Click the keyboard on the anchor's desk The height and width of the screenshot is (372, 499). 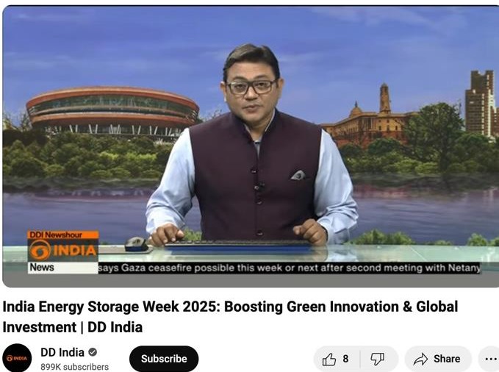(x=238, y=243)
